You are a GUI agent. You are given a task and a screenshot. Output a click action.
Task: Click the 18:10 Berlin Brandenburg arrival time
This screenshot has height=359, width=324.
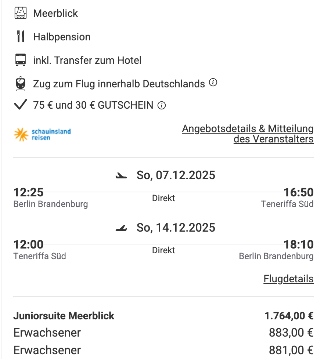(x=298, y=244)
